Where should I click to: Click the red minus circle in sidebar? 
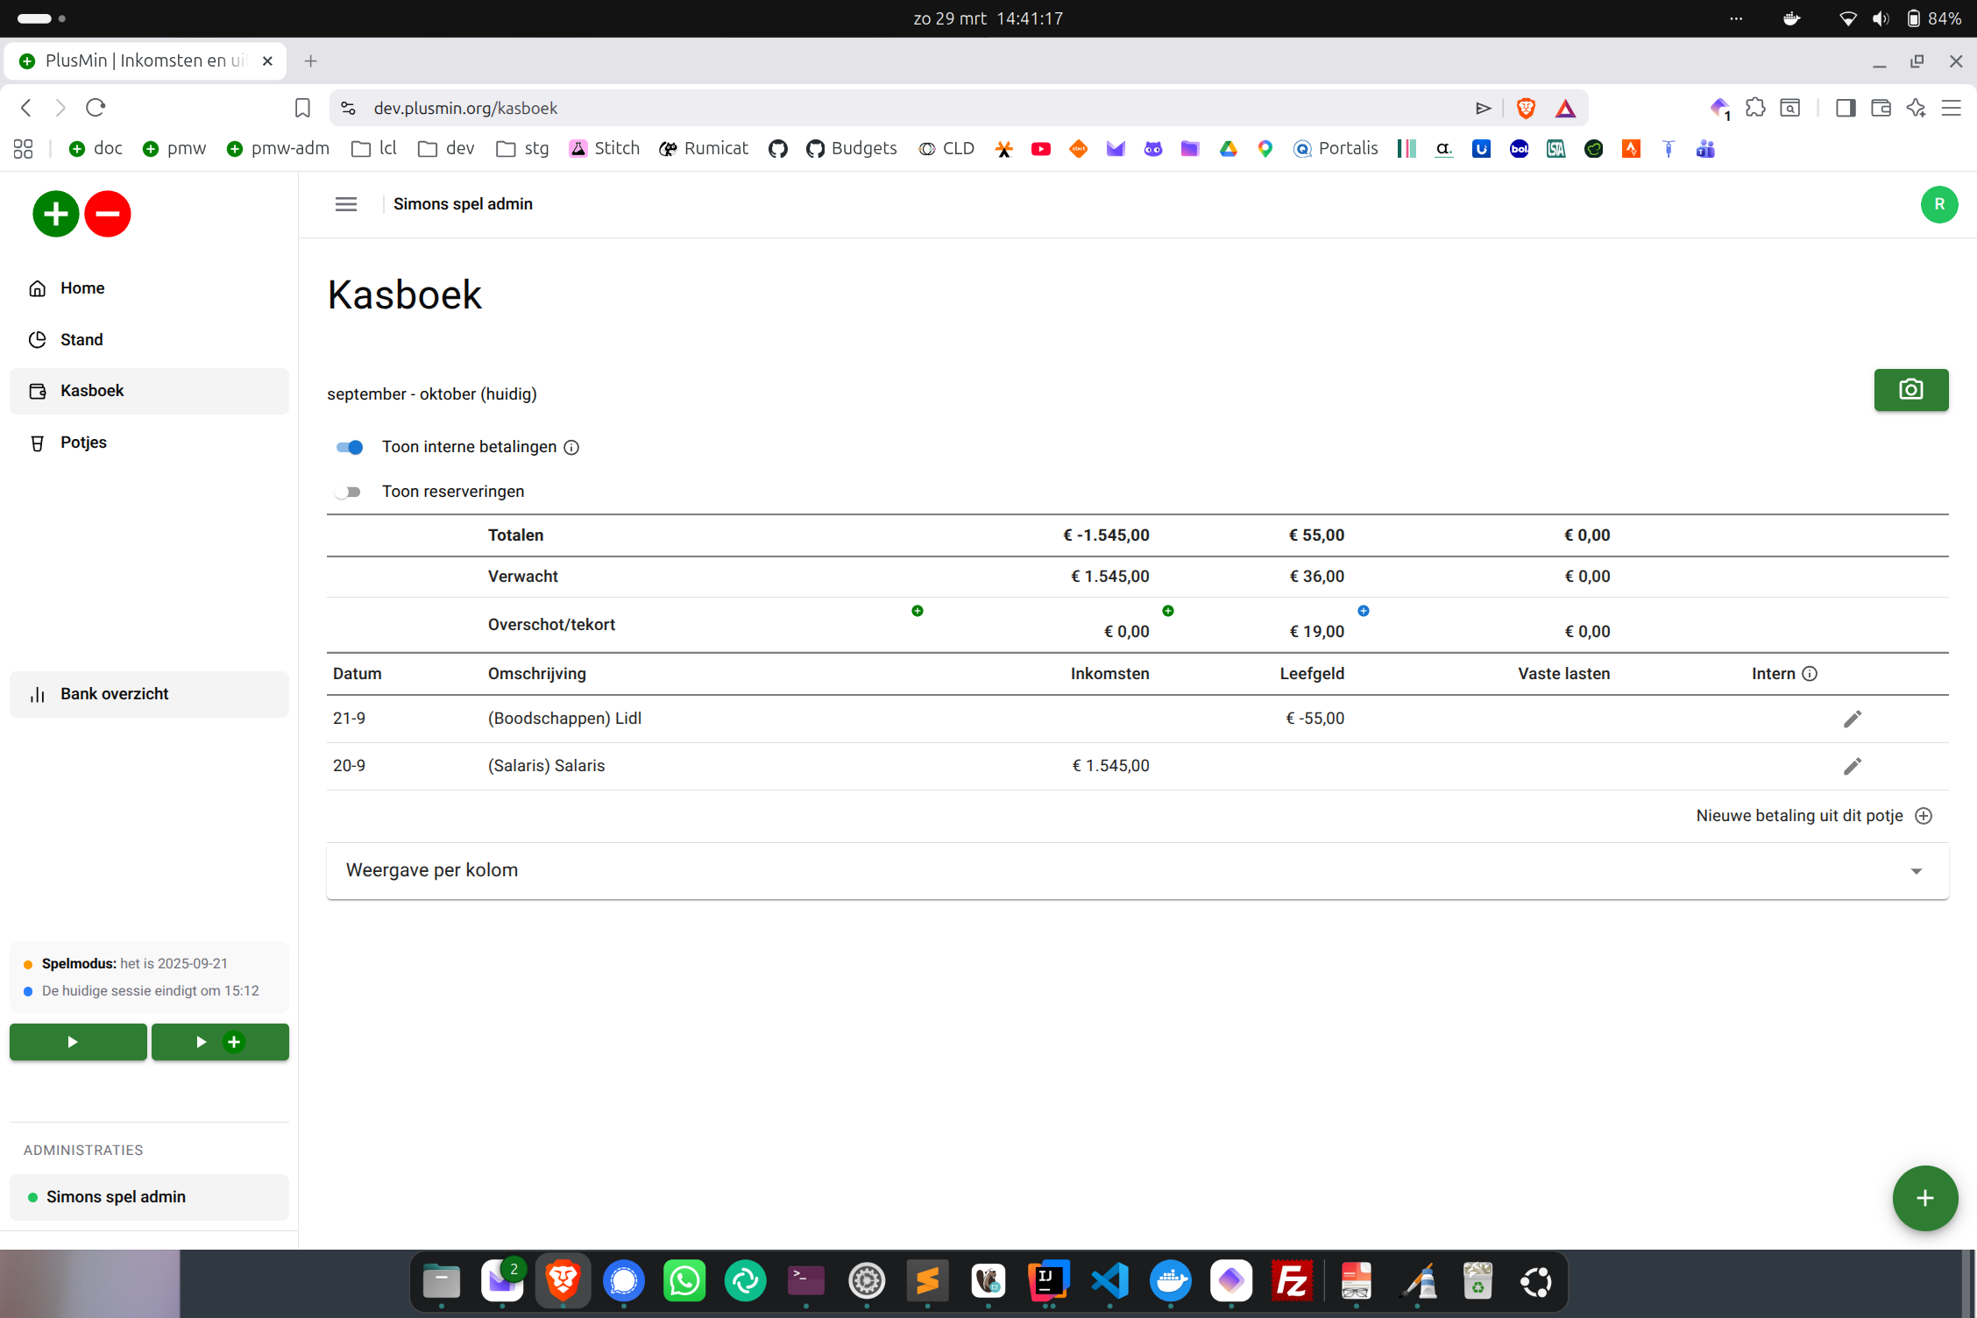click(x=108, y=214)
